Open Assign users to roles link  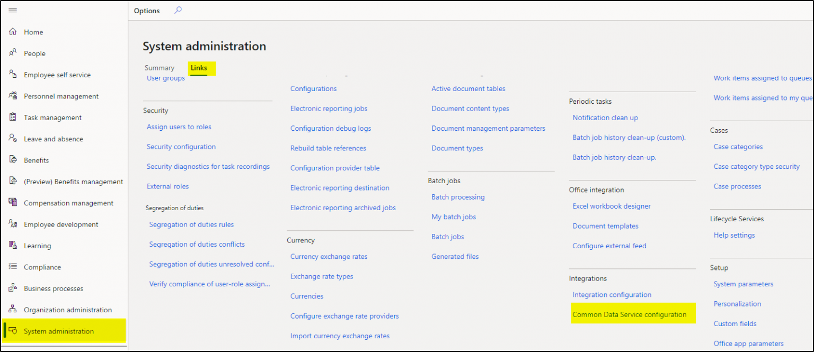point(179,127)
